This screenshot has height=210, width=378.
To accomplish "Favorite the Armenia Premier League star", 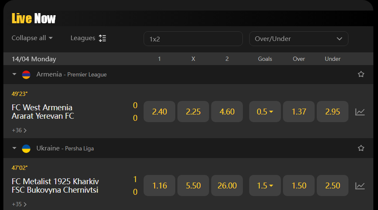I will point(361,74).
